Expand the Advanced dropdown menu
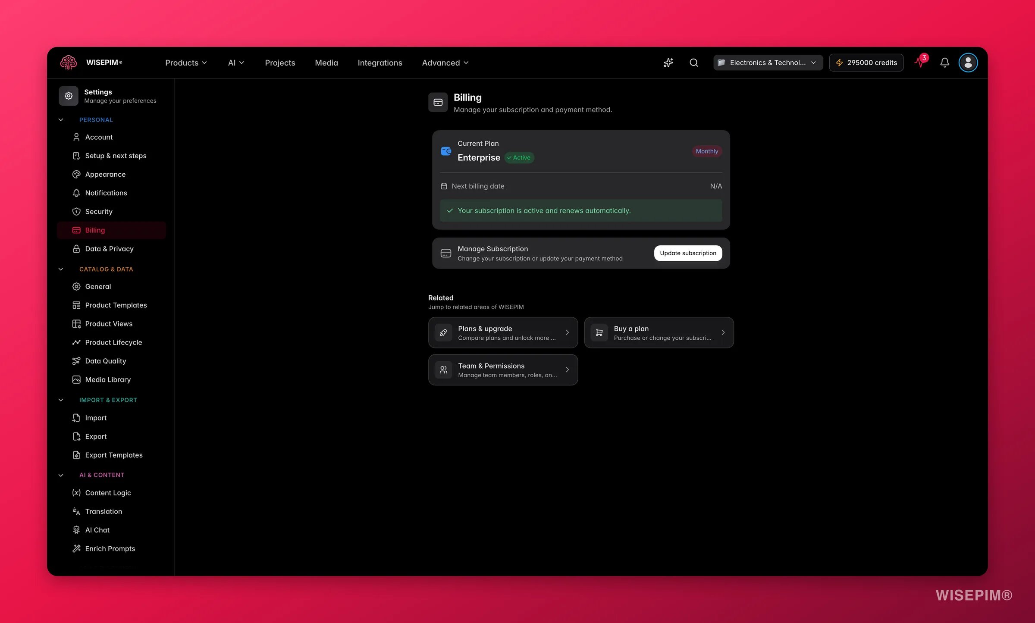 click(x=445, y=63)
